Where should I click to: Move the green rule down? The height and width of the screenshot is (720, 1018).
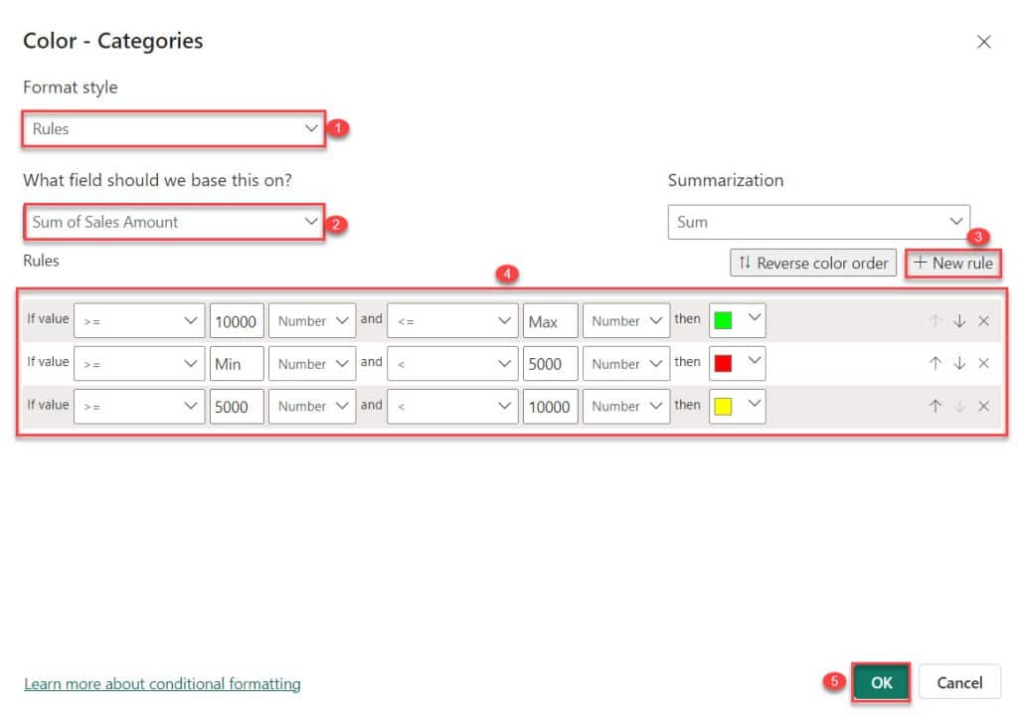coord(959,321)
